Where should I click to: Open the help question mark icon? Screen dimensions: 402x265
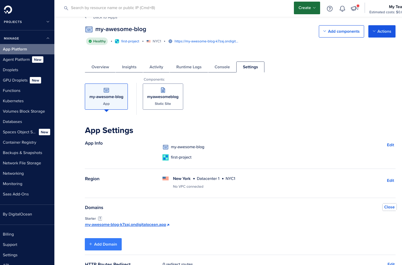[x=329, y=9]
